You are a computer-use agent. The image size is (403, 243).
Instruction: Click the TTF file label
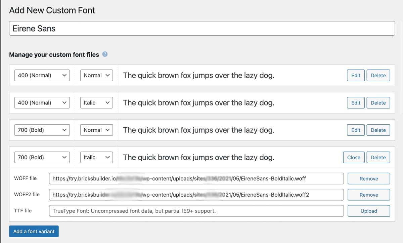pyautogui.click(x=23, y=210)
